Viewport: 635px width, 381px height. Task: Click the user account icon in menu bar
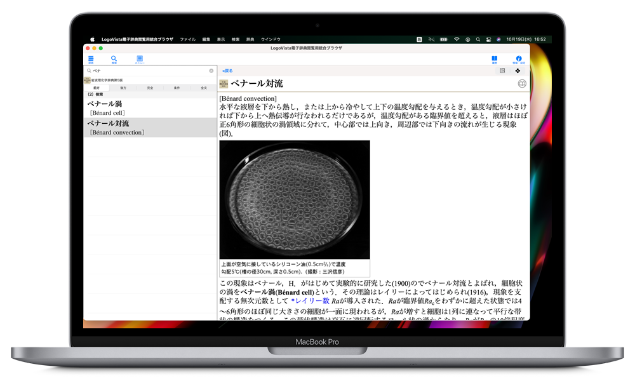point(468,39)
